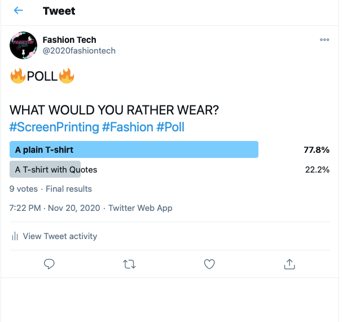Screen dimensions: 343x322
Task: Click the Tweet page header title
Action: tap(59, 11)
